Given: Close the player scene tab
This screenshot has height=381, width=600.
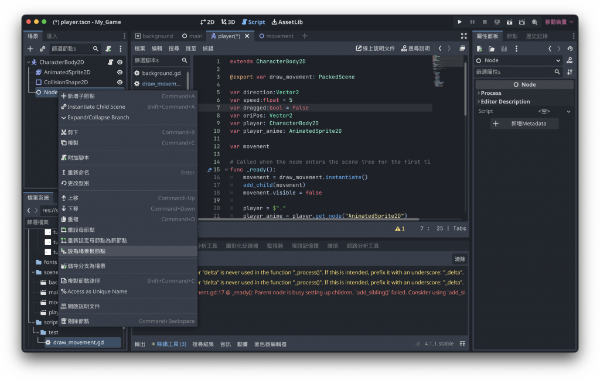Looking at the screenshot, I should click(x=247, y=36).
